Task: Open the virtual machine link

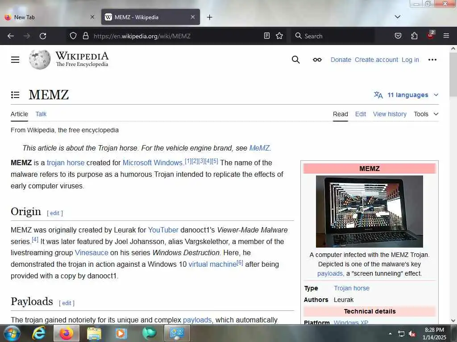Action: [212, 264]
